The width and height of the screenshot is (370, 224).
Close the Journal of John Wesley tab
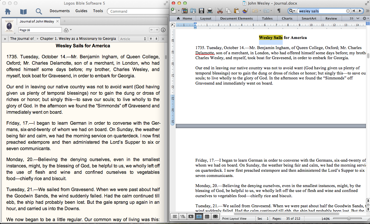57,21
